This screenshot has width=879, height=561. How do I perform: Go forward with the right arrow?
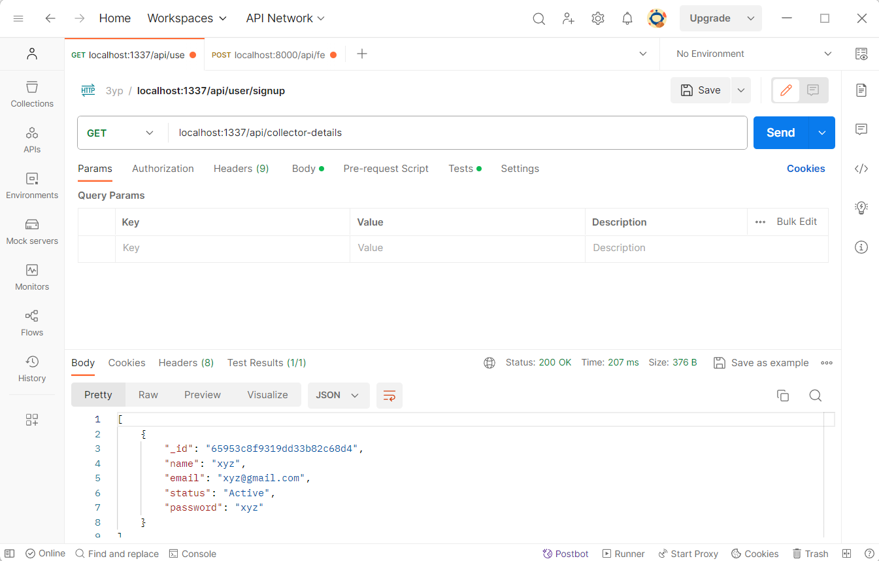pyautogui.click(x=80, y=18)
